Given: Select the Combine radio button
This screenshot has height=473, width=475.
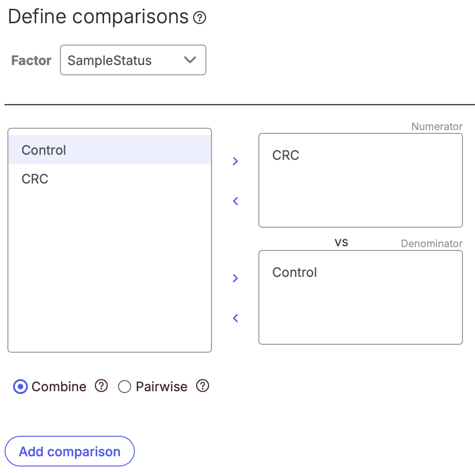Looking at the screenshot, I should coord(20,387).
